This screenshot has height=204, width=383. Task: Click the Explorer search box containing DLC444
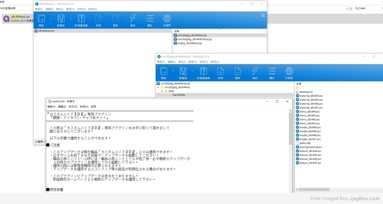tap(368, 8)
